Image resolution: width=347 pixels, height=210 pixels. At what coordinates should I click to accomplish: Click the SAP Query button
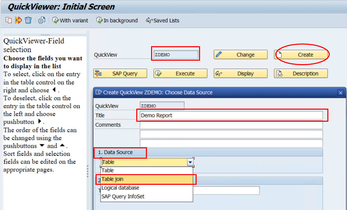coord(120,73)
